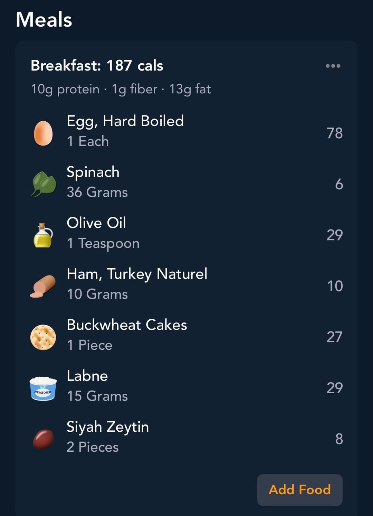
Task: Tap the black olive icon
Action: (43, 439)
